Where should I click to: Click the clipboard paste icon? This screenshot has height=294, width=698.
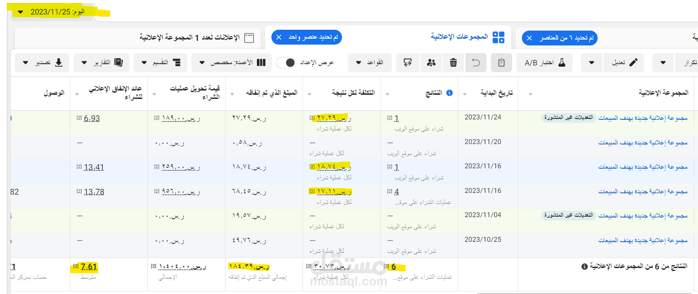click(501, 62)
